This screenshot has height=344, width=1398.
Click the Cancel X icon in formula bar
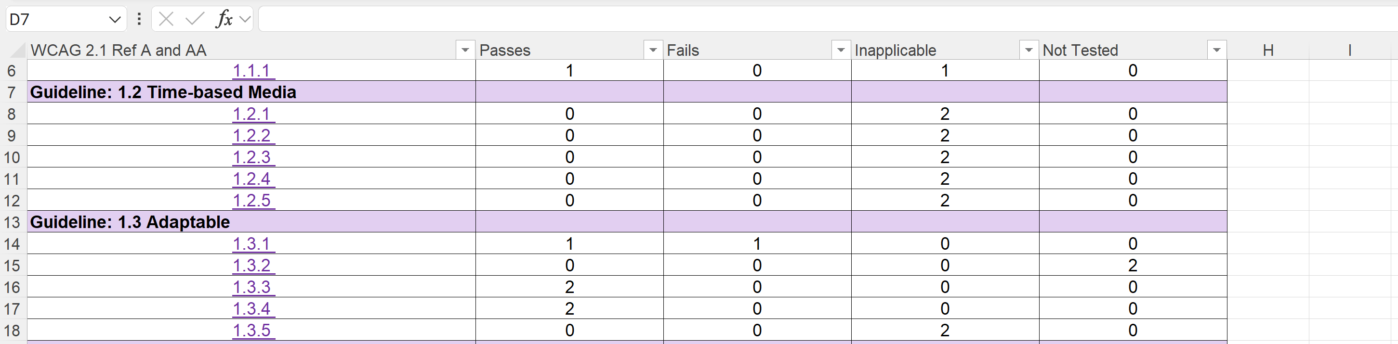tap(166, 20)
